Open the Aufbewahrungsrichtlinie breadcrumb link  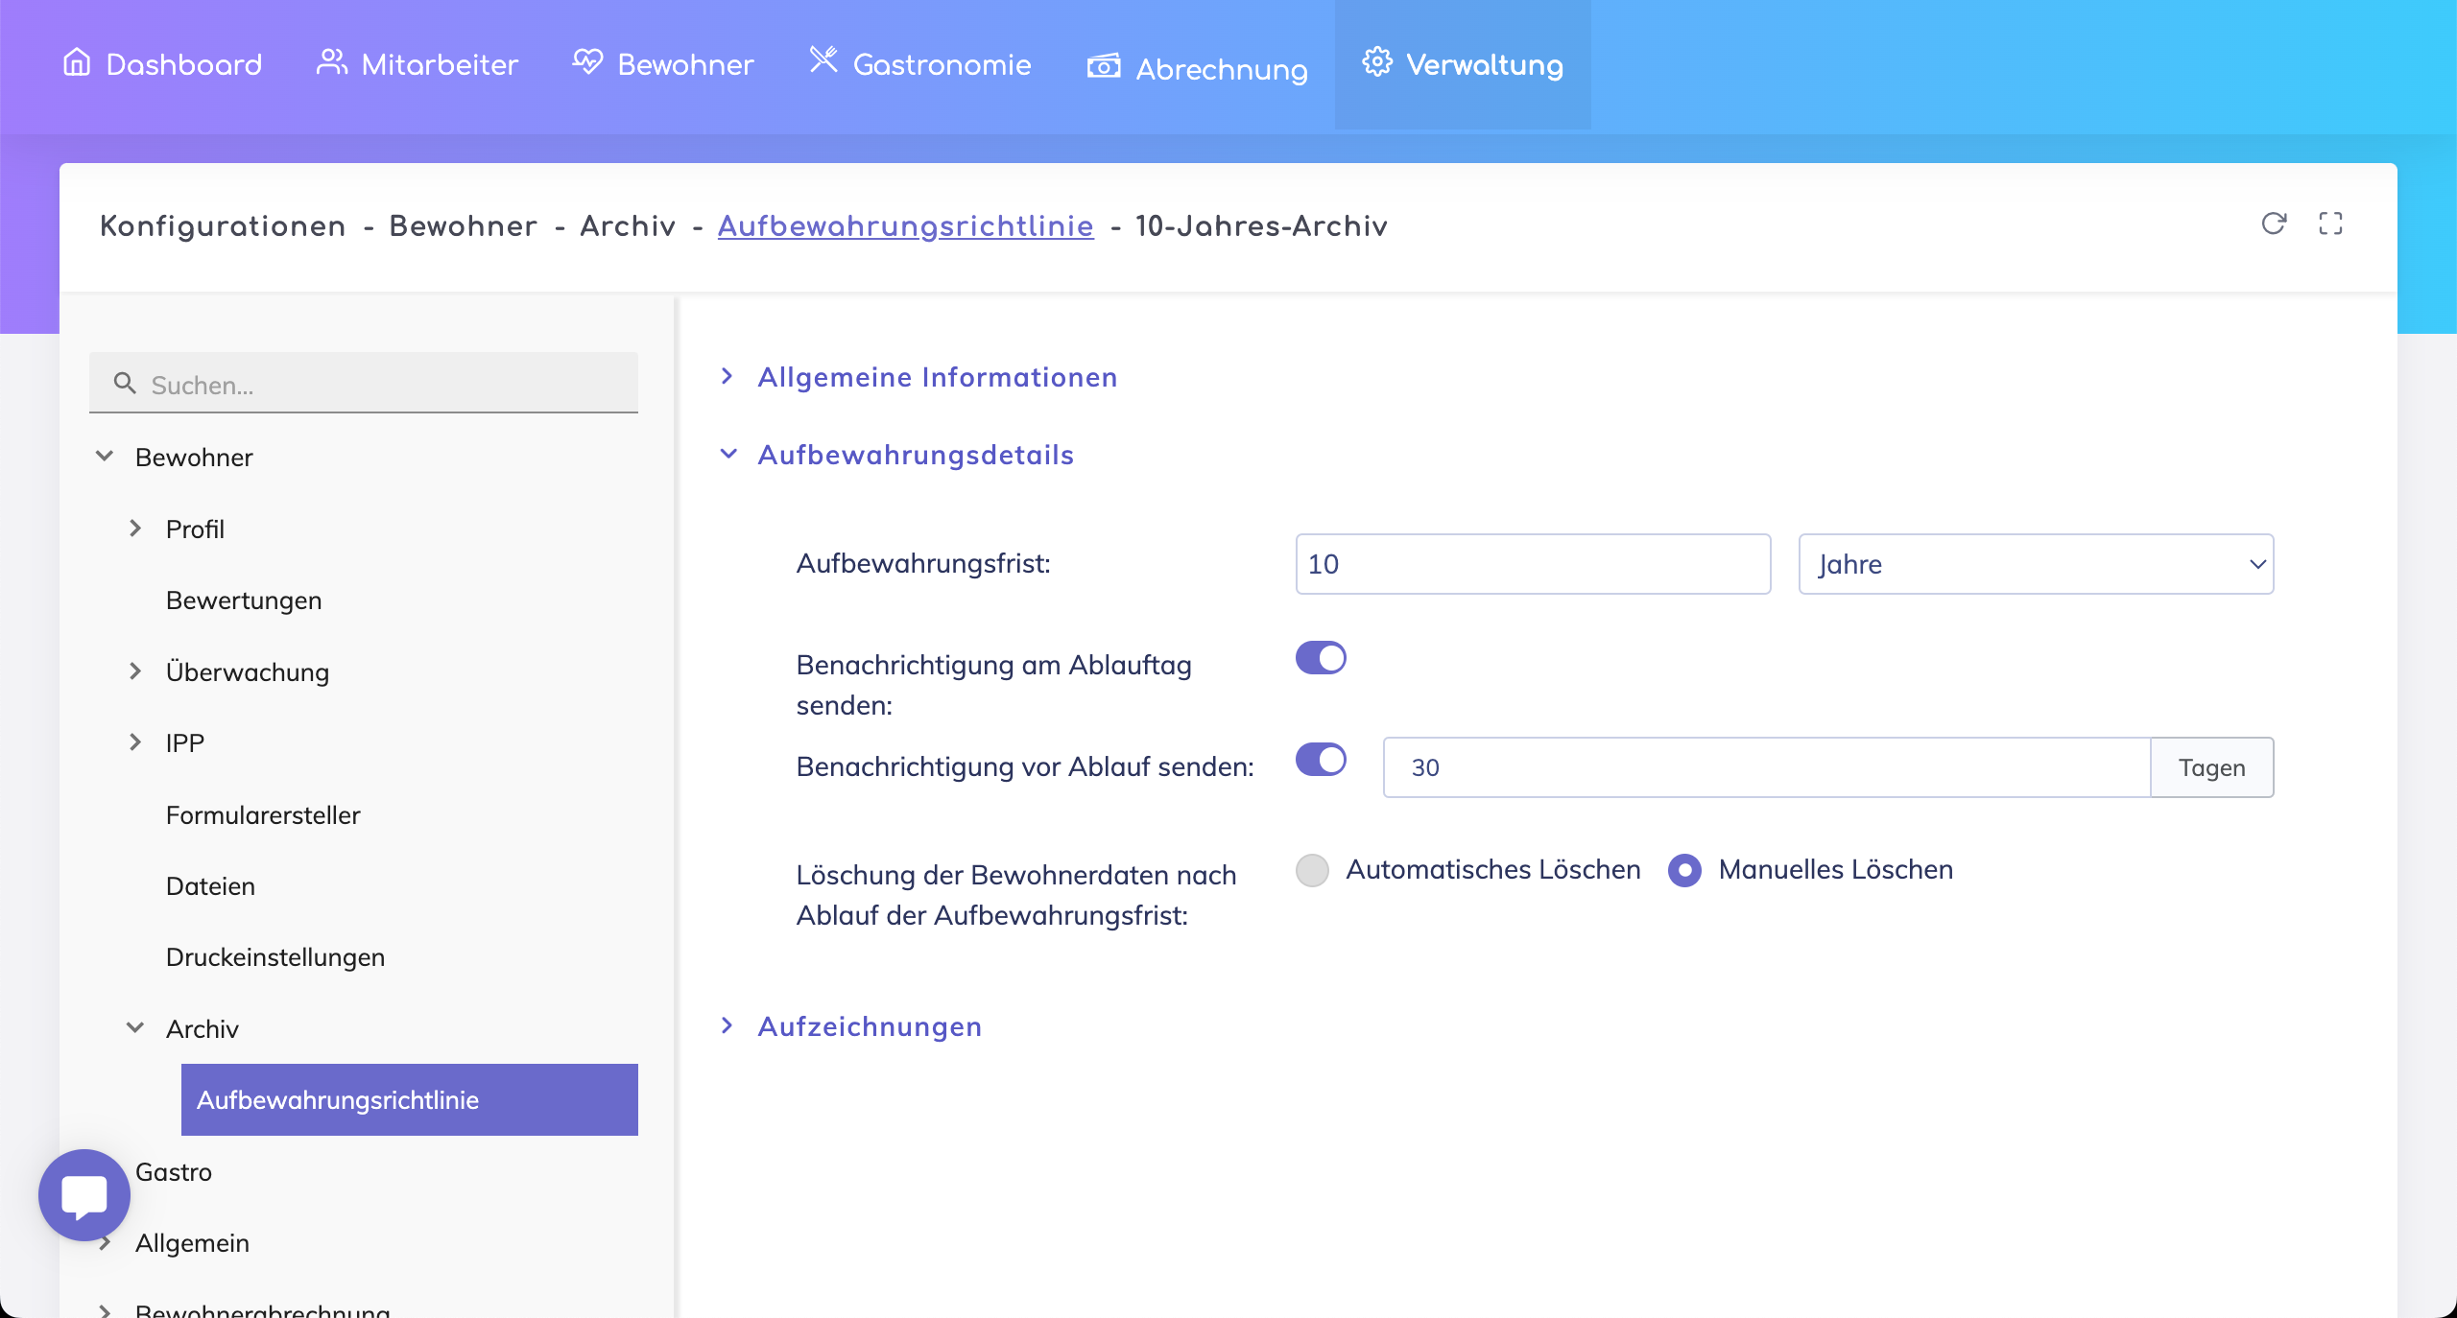pos(905,226)
